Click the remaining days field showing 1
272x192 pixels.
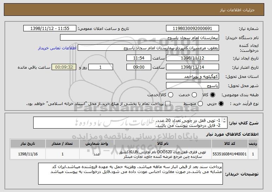click(101, 67)
